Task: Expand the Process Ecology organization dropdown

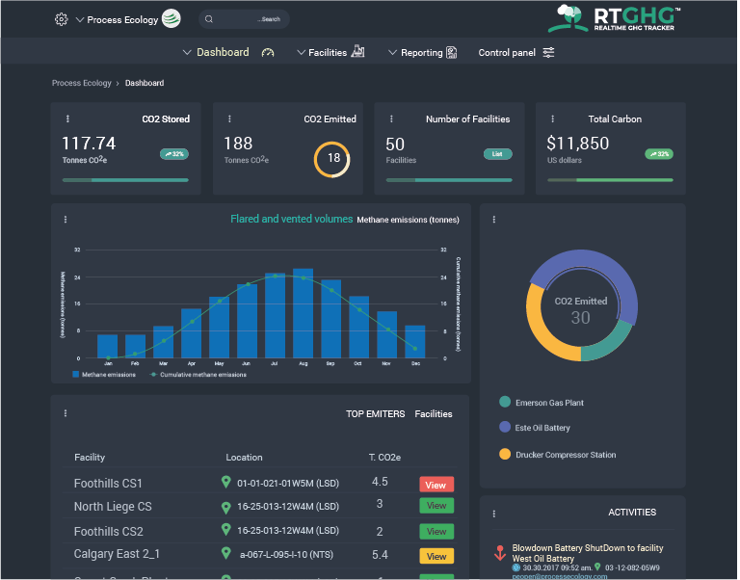Action: [80, 20]
